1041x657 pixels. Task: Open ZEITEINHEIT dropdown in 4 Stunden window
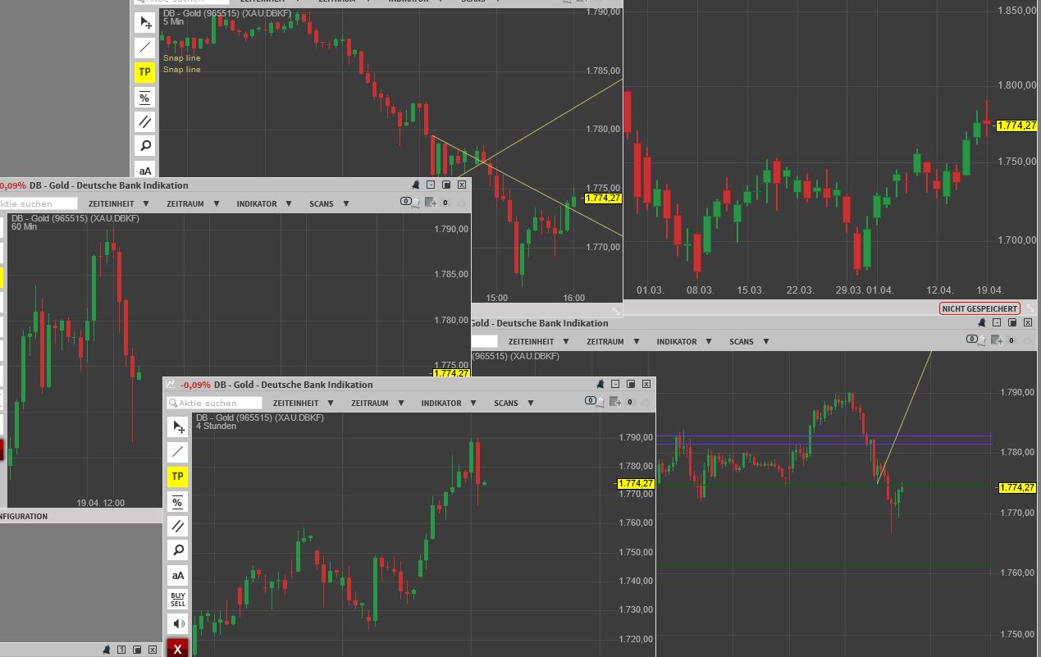tap(304, 403)
